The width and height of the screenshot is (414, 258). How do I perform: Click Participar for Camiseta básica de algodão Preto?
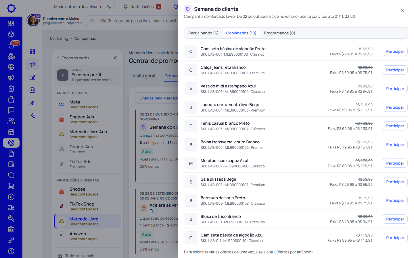tap(395, 51)
